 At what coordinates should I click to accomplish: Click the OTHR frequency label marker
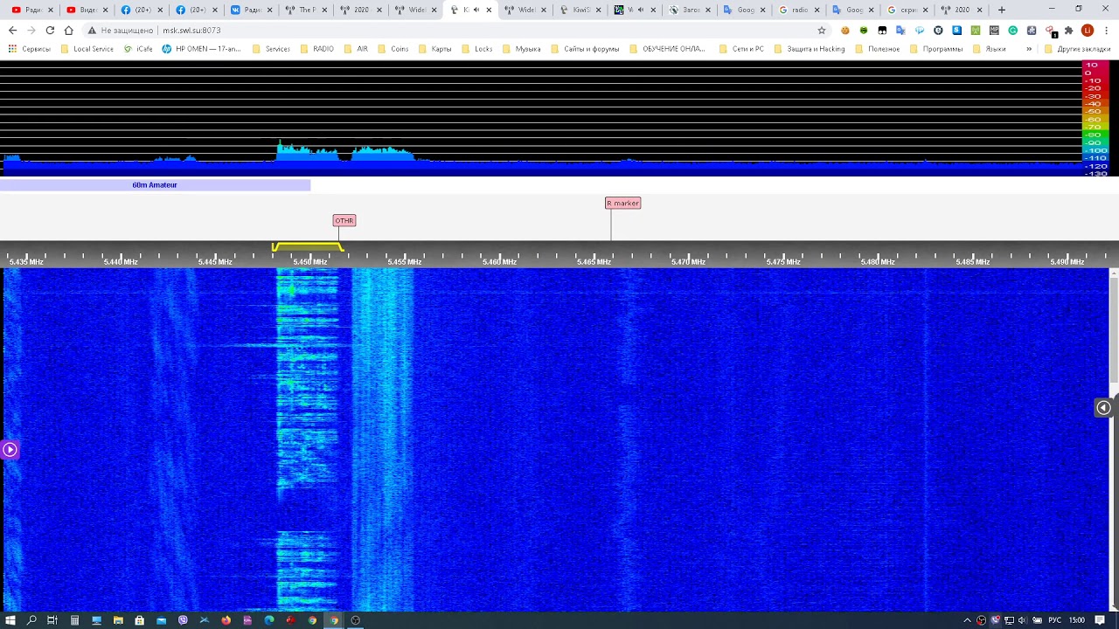[344, 220]
